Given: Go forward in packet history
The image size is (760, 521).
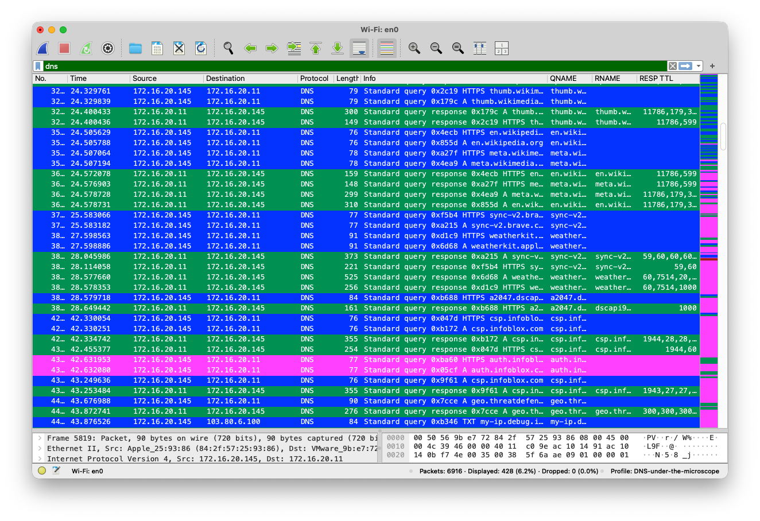Looking at the screenshot, I should (272, 49).
